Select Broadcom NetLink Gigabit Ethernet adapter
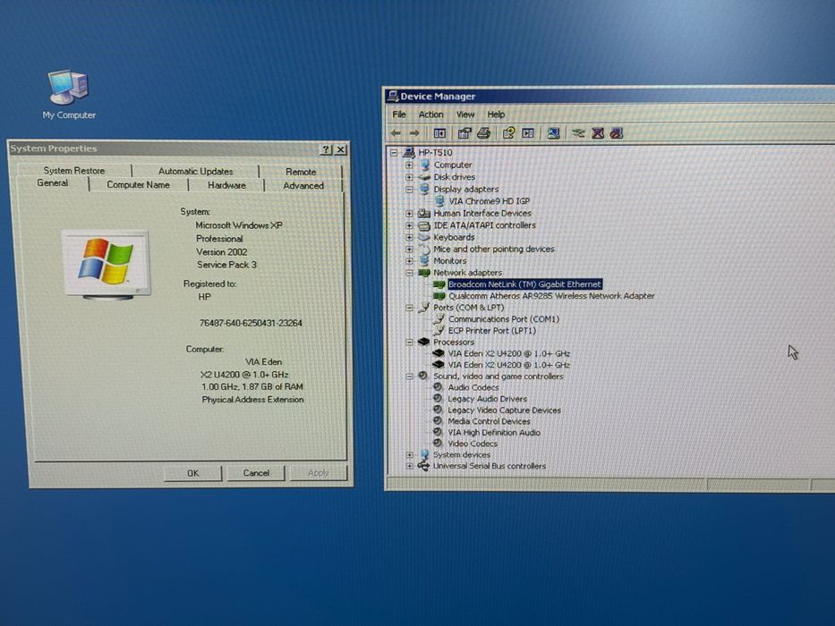Viewport: 835px width, 626px height. coord(524,284)
